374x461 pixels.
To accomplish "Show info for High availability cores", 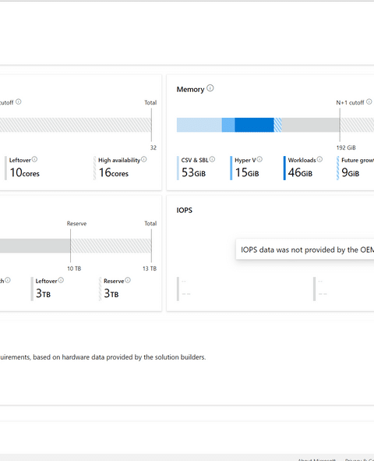I will tap(144, 159).
